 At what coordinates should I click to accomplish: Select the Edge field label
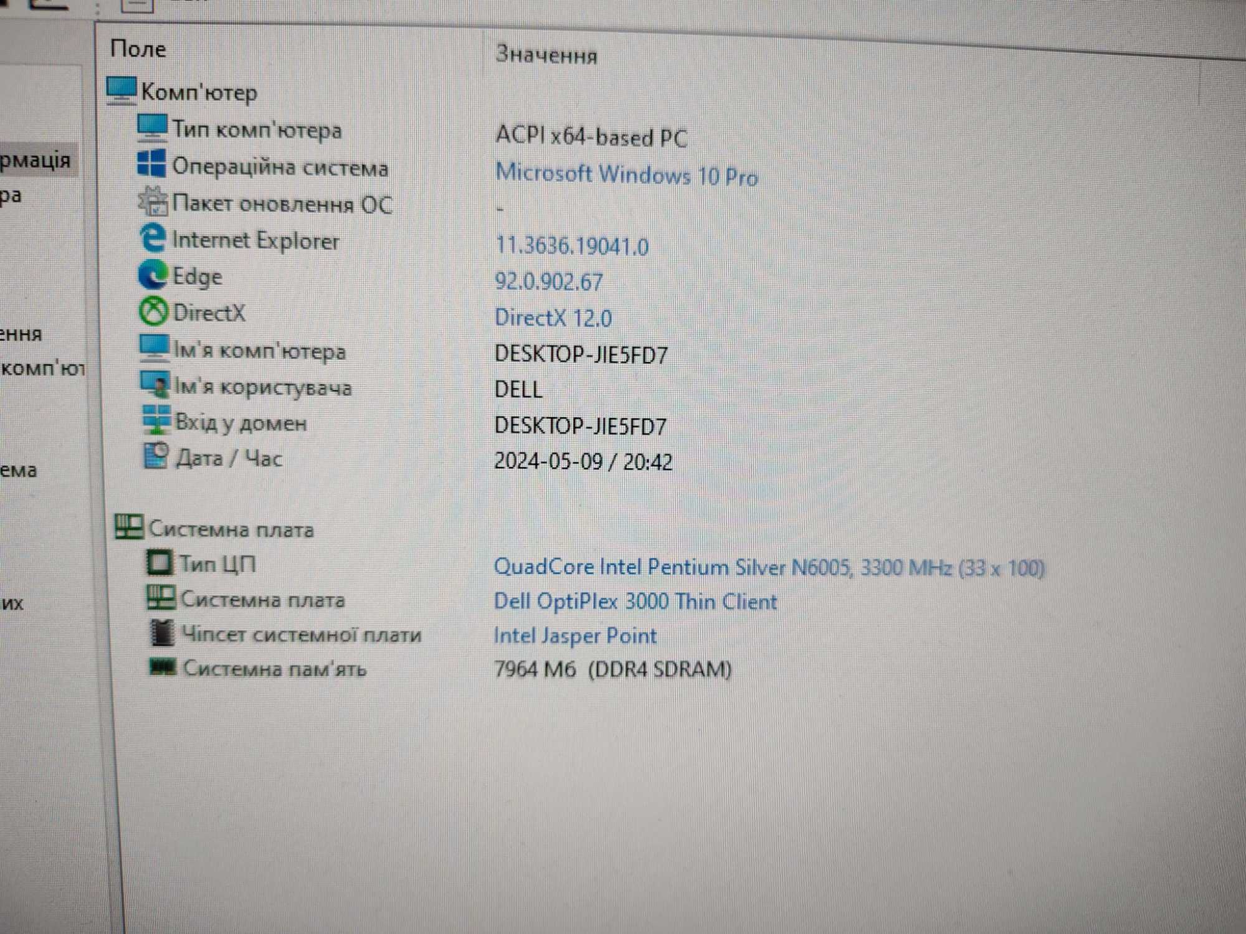(197, 276)
